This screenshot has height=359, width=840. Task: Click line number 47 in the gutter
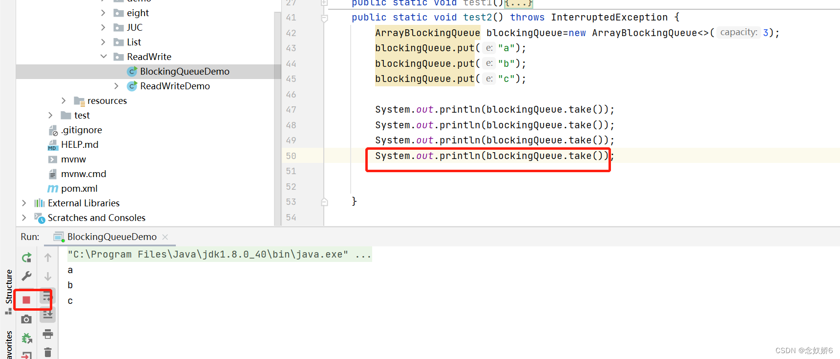(x=291, y=110)
